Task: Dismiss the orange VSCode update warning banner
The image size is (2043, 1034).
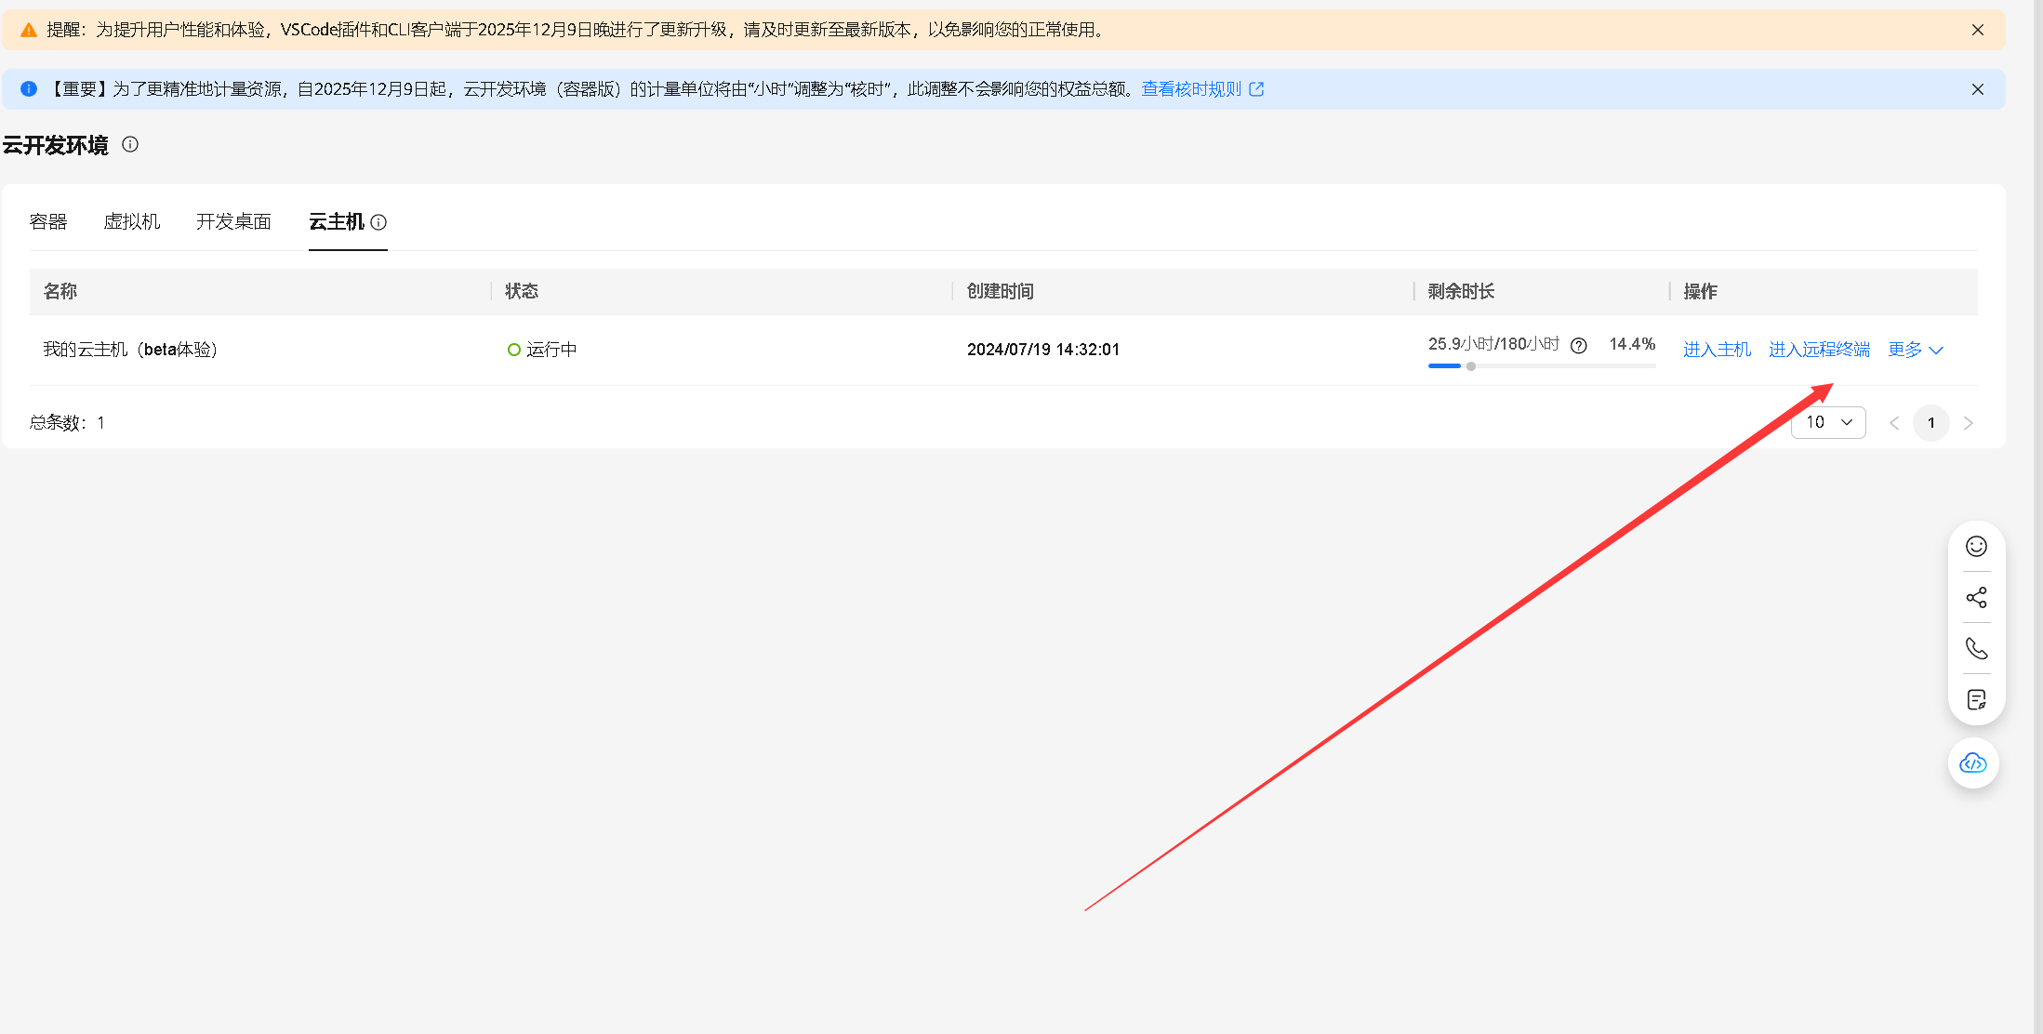Action: [1978, 30]
